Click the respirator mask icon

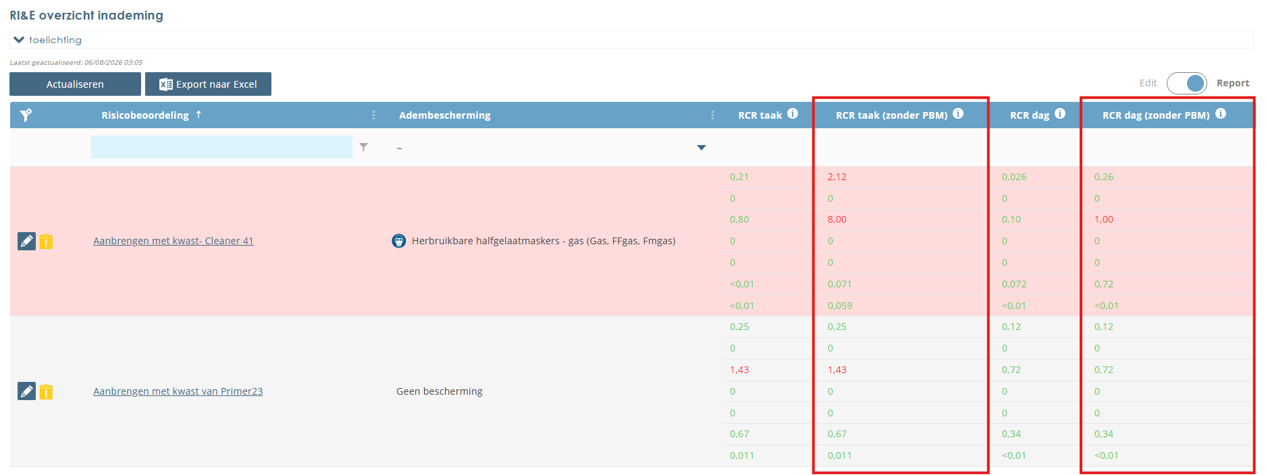click(x=399, y=241)
